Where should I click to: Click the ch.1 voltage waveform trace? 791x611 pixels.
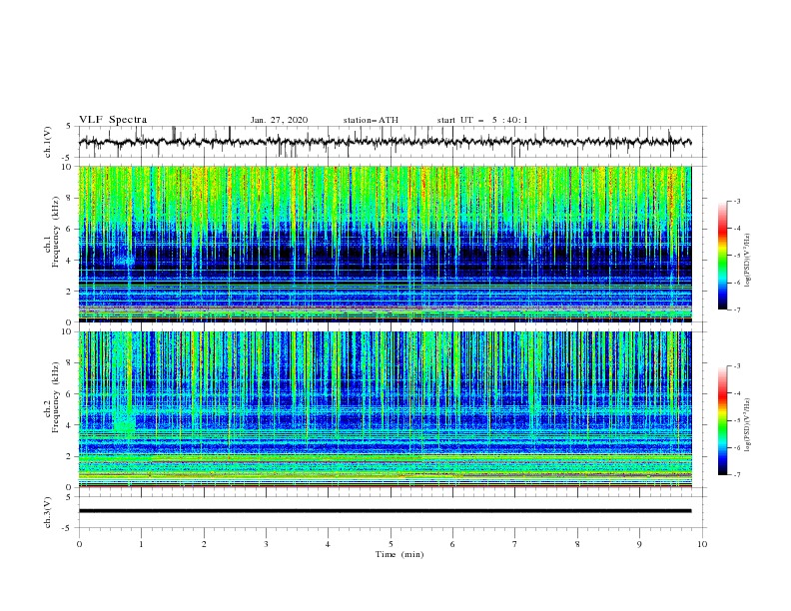[385, 142]
